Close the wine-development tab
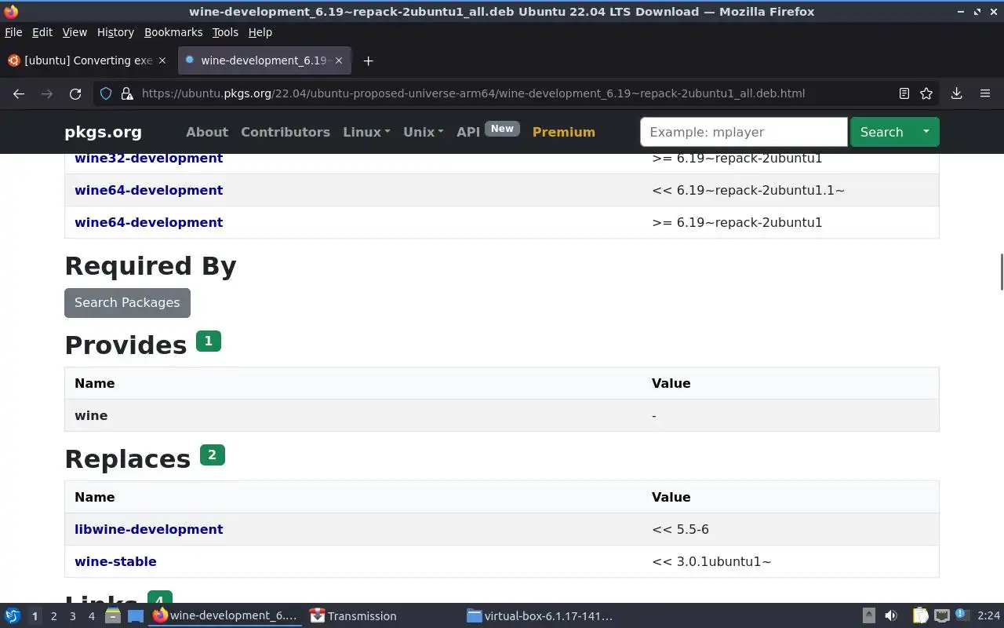 [339, 60]
